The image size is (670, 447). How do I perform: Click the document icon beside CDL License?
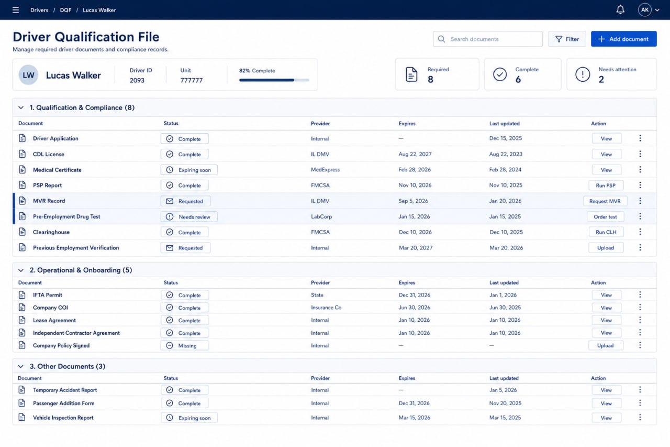22,154
